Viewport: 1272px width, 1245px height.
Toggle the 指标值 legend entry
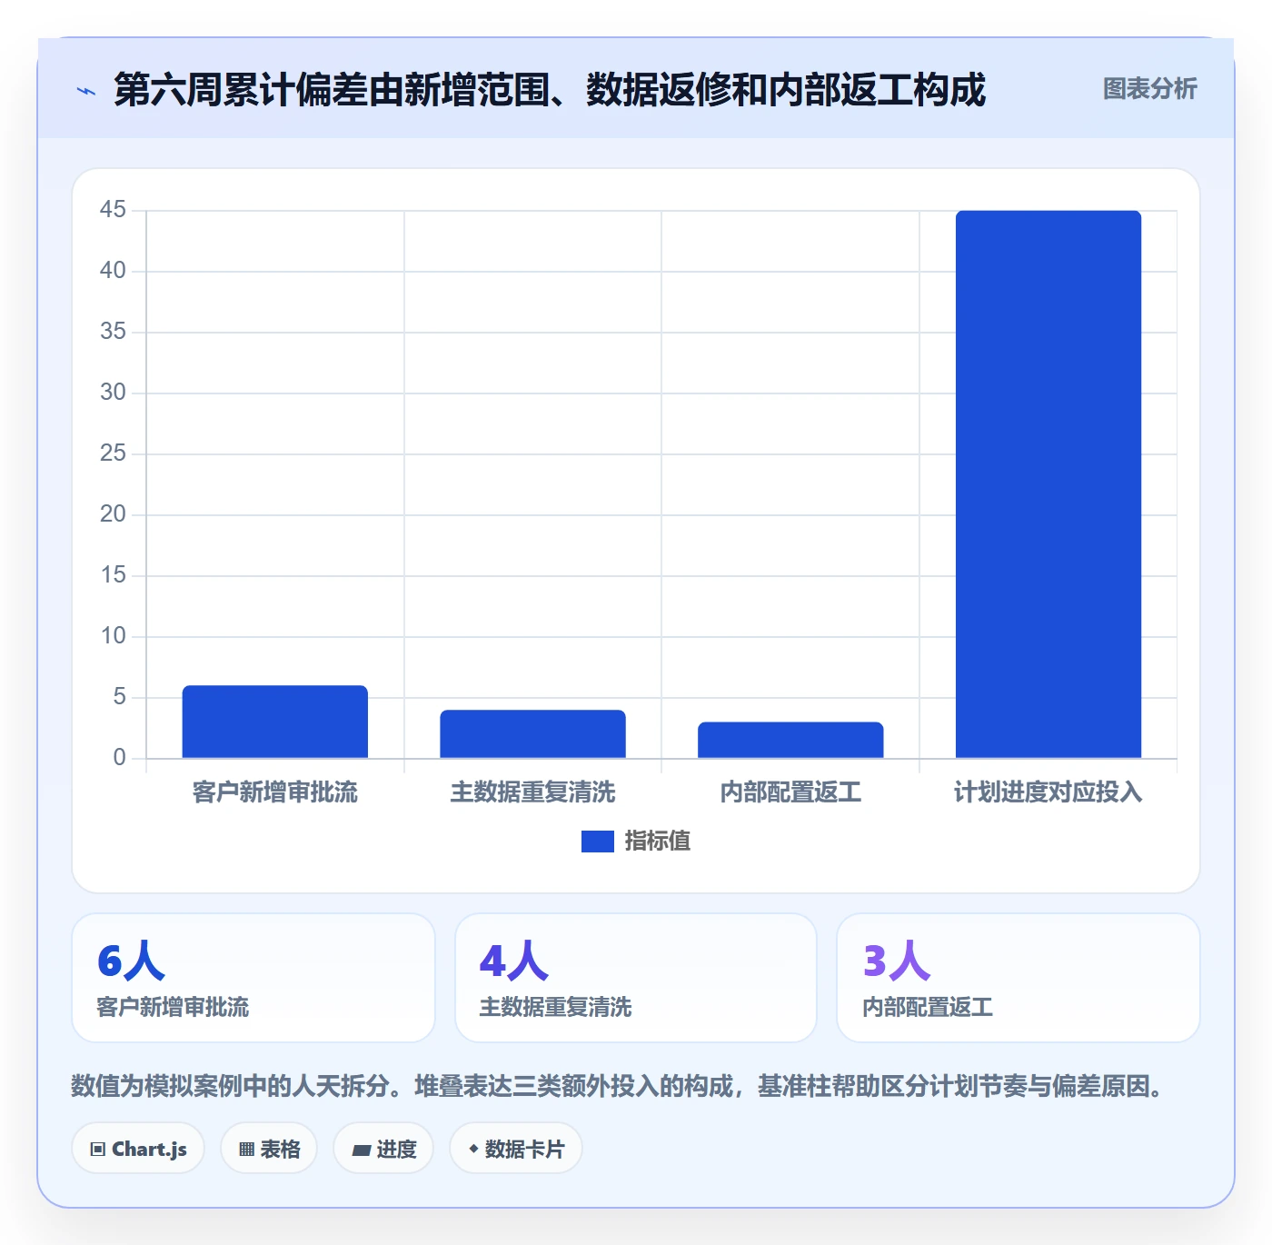point(636,842)
